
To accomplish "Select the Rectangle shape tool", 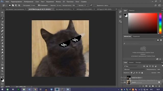I will [x=2, y=65].
